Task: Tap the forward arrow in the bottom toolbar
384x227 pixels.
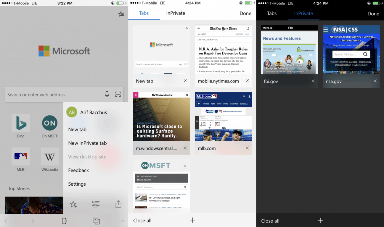Action: click(x=32, y=221)
